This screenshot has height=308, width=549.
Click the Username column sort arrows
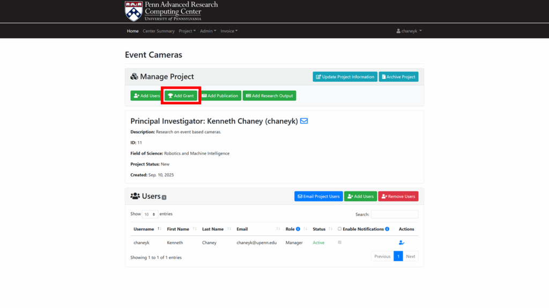(x=159, y=229)
